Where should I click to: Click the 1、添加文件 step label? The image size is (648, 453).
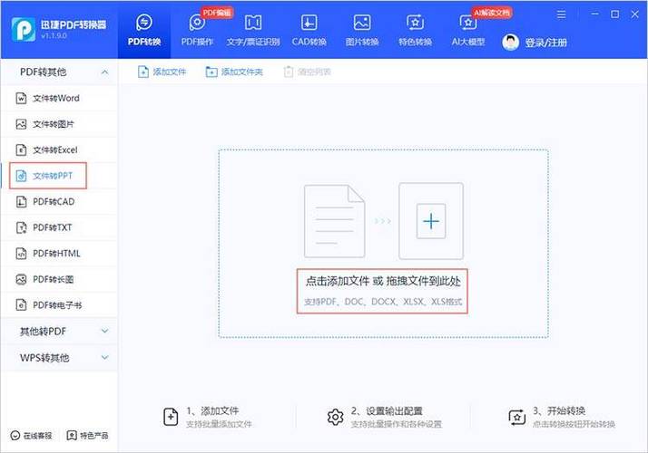point(212,411)
